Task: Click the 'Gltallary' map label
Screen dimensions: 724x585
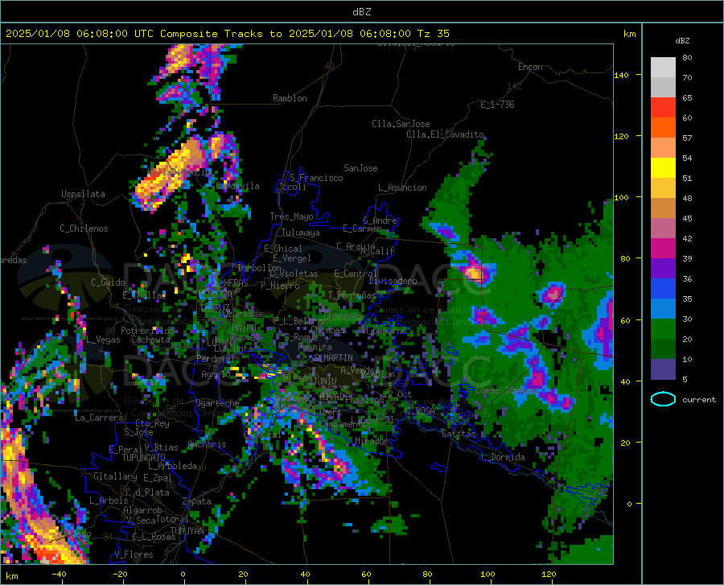Action: coord(115,476)
